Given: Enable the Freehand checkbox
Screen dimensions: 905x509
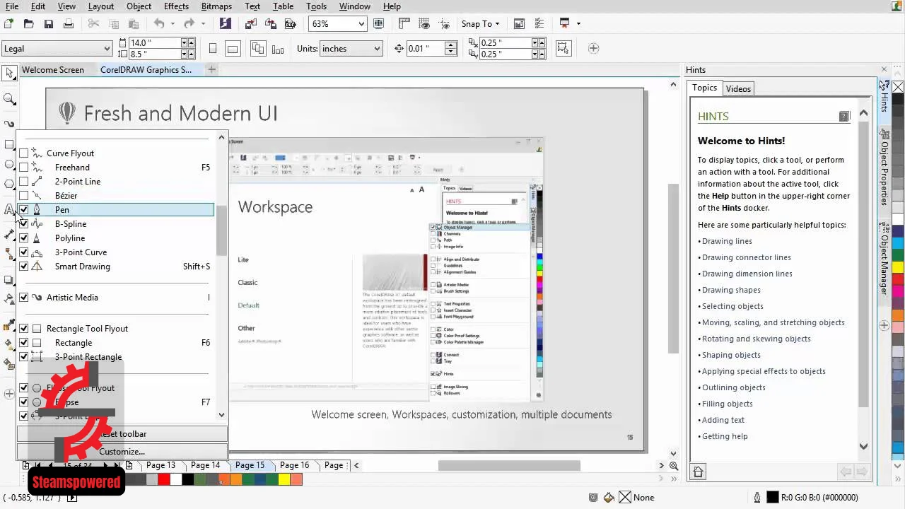Looking at the screenshot, I should click(23, 168).
